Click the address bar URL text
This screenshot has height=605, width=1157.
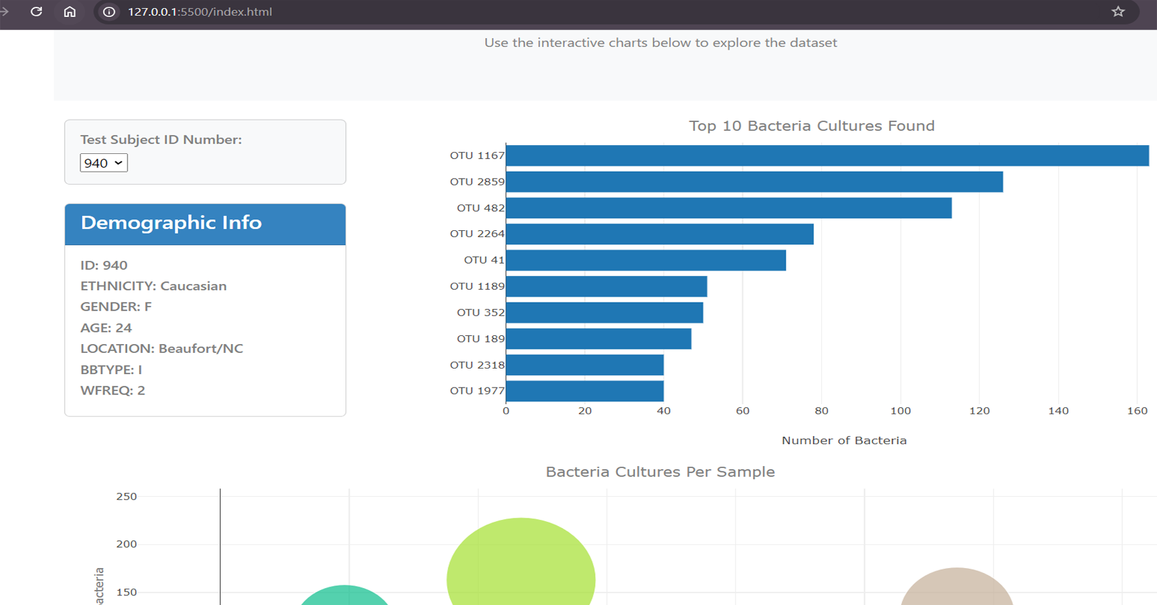point(200,12)
